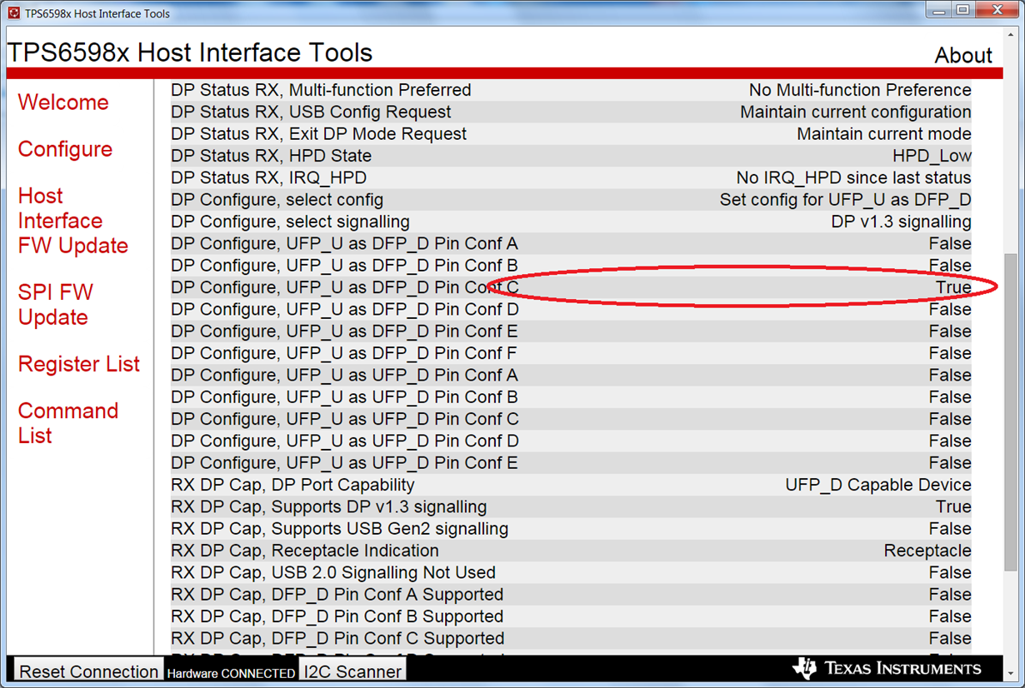Image resolution: width=1025 pixels, height=688 pixels.
Task: Click the Hardware CONNECTED status indicator
Action: pyautogui.click(x=231, y=673)
